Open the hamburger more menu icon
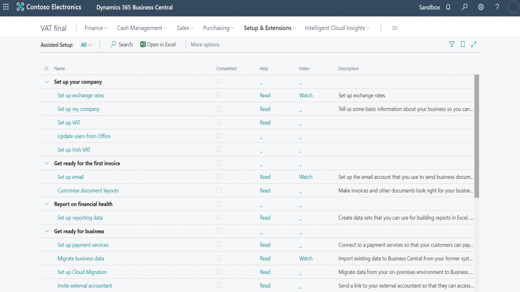 click(394, 28)
